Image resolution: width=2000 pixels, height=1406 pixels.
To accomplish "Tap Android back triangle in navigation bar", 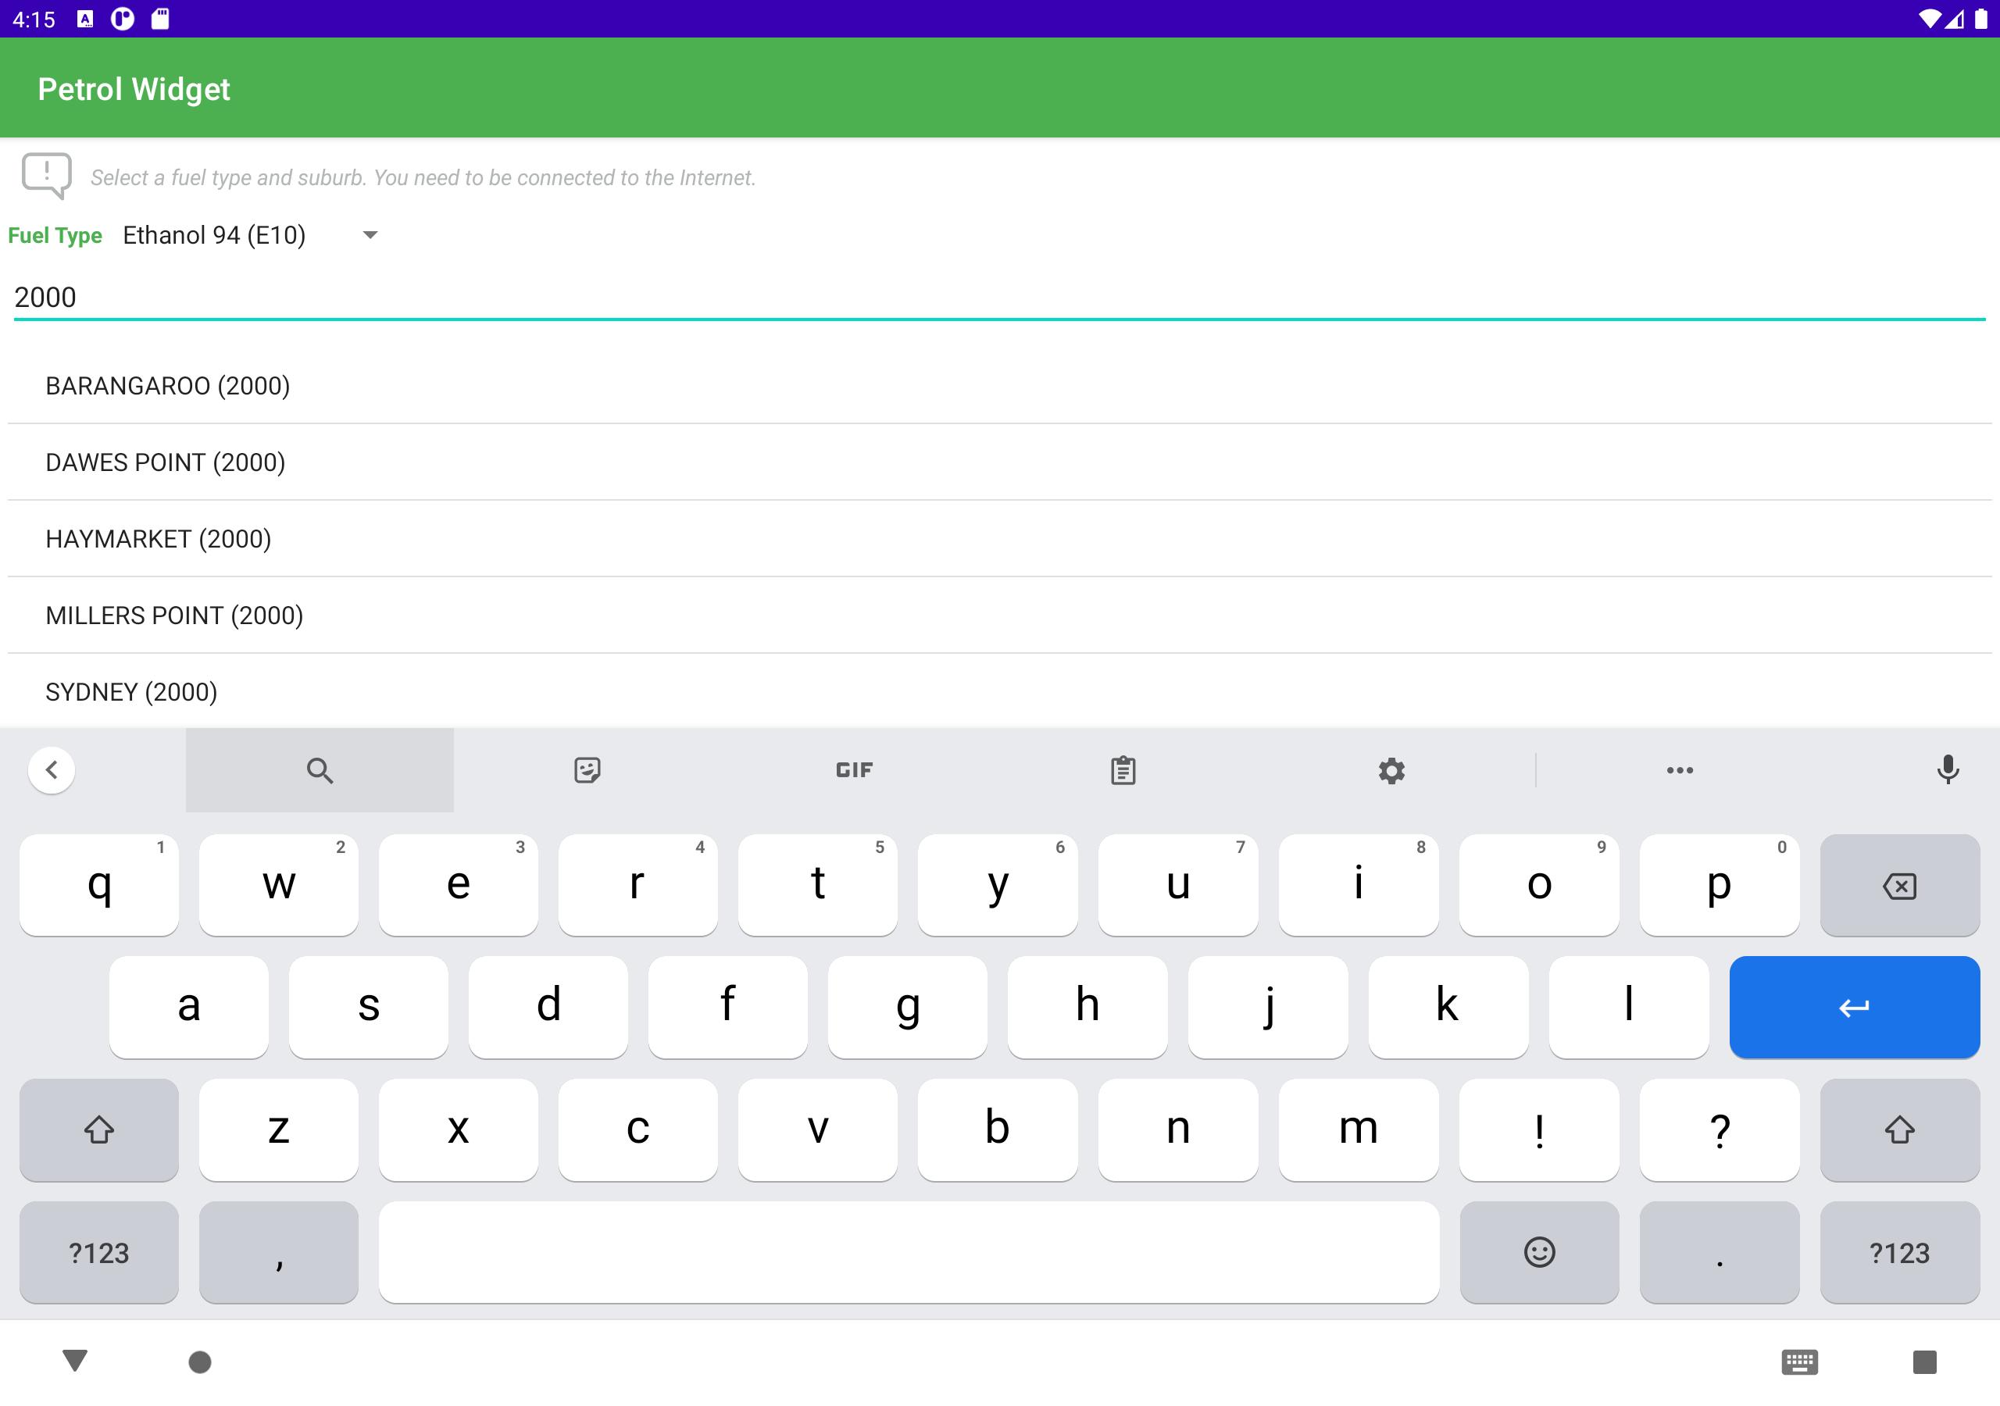I will pos(75,1361).
